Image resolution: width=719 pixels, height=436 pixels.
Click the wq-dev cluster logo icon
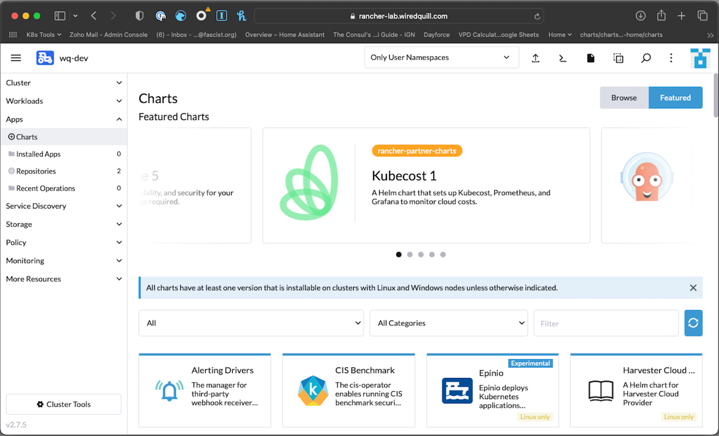pyautogui.click(x=45, y=58)
